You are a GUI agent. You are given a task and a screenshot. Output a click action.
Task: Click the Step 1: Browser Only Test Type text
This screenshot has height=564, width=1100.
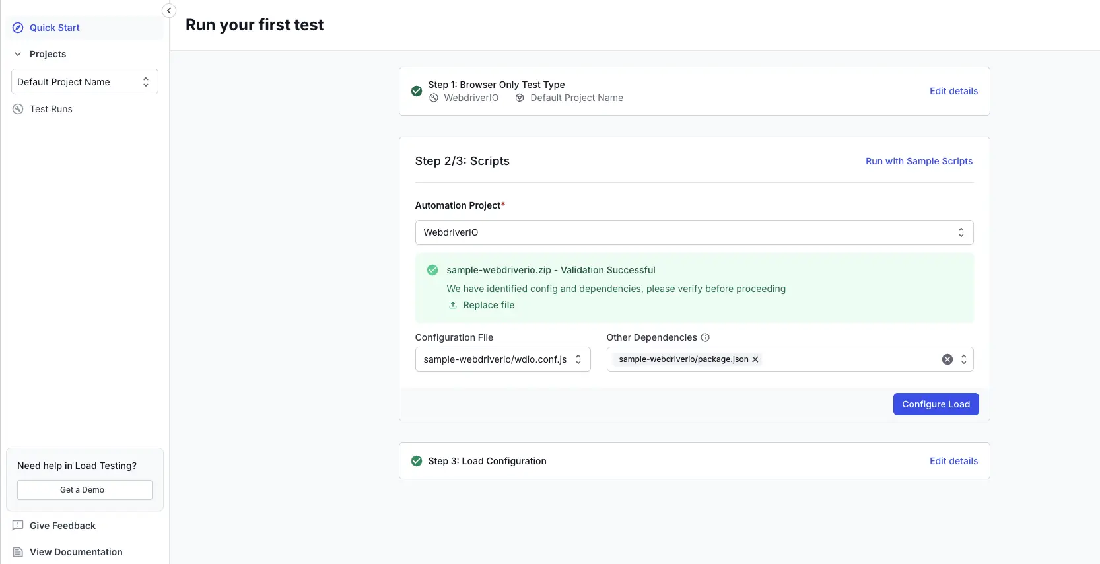(497, 85)
